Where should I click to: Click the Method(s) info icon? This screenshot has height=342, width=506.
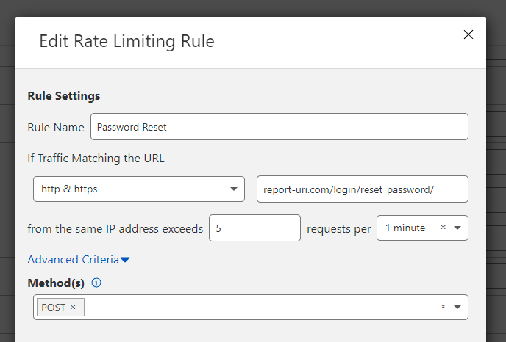96,283
